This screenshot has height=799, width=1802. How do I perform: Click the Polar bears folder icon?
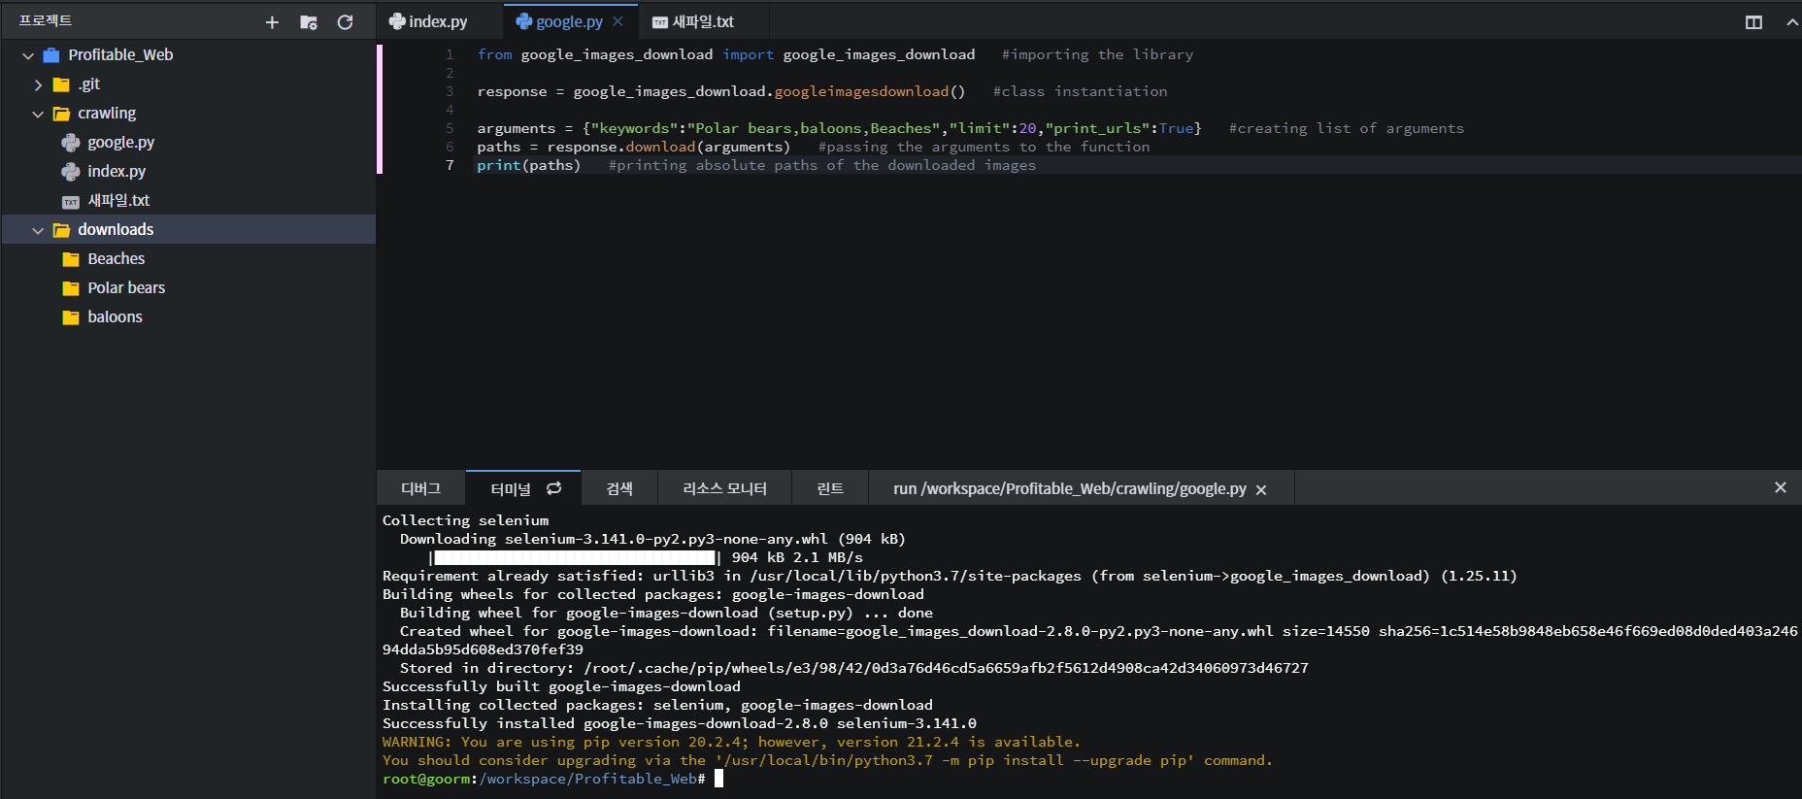click(x=71, y=288)
